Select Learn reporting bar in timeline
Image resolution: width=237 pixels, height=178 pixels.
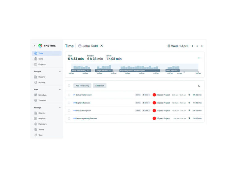pyautogui.click(x=173, y=70)
